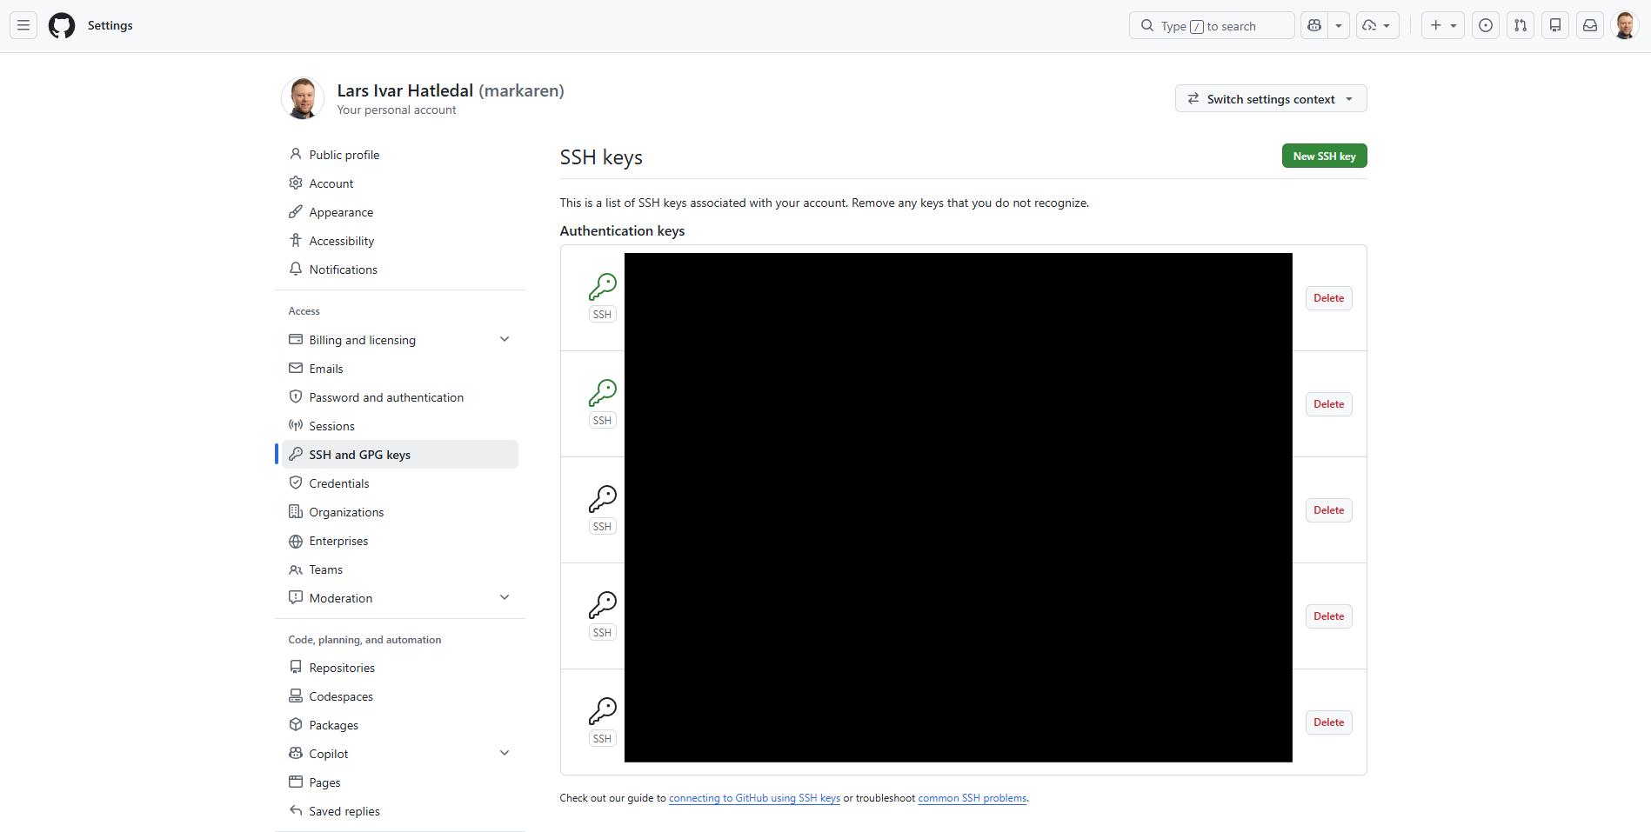The image size is (1651, 832).
Task: Open Appearance settings
Action: (400, 212)
